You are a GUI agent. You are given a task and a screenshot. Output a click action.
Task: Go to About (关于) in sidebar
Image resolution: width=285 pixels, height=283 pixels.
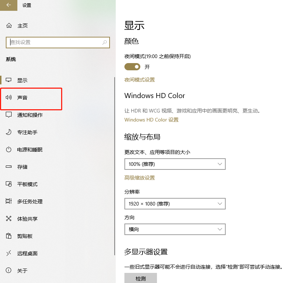22,271
